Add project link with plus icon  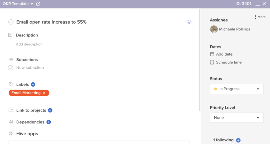50,110
